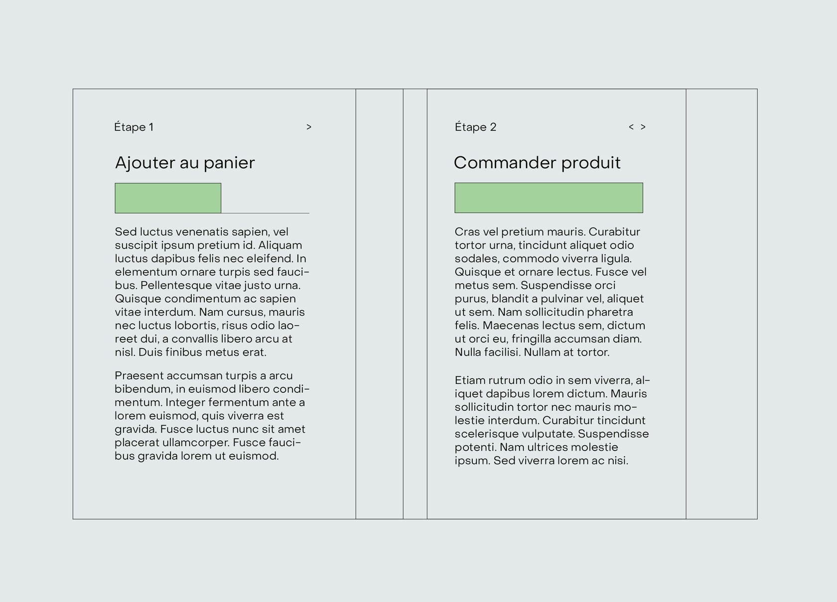Viewport: 837px width, 602px height.
Task: Select the Étape 1 step label
Action: [x=134, y=127]
